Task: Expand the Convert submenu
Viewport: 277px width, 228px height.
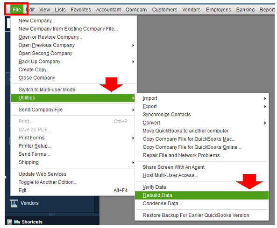Action: pyautogui.click(x=202, y=123)
